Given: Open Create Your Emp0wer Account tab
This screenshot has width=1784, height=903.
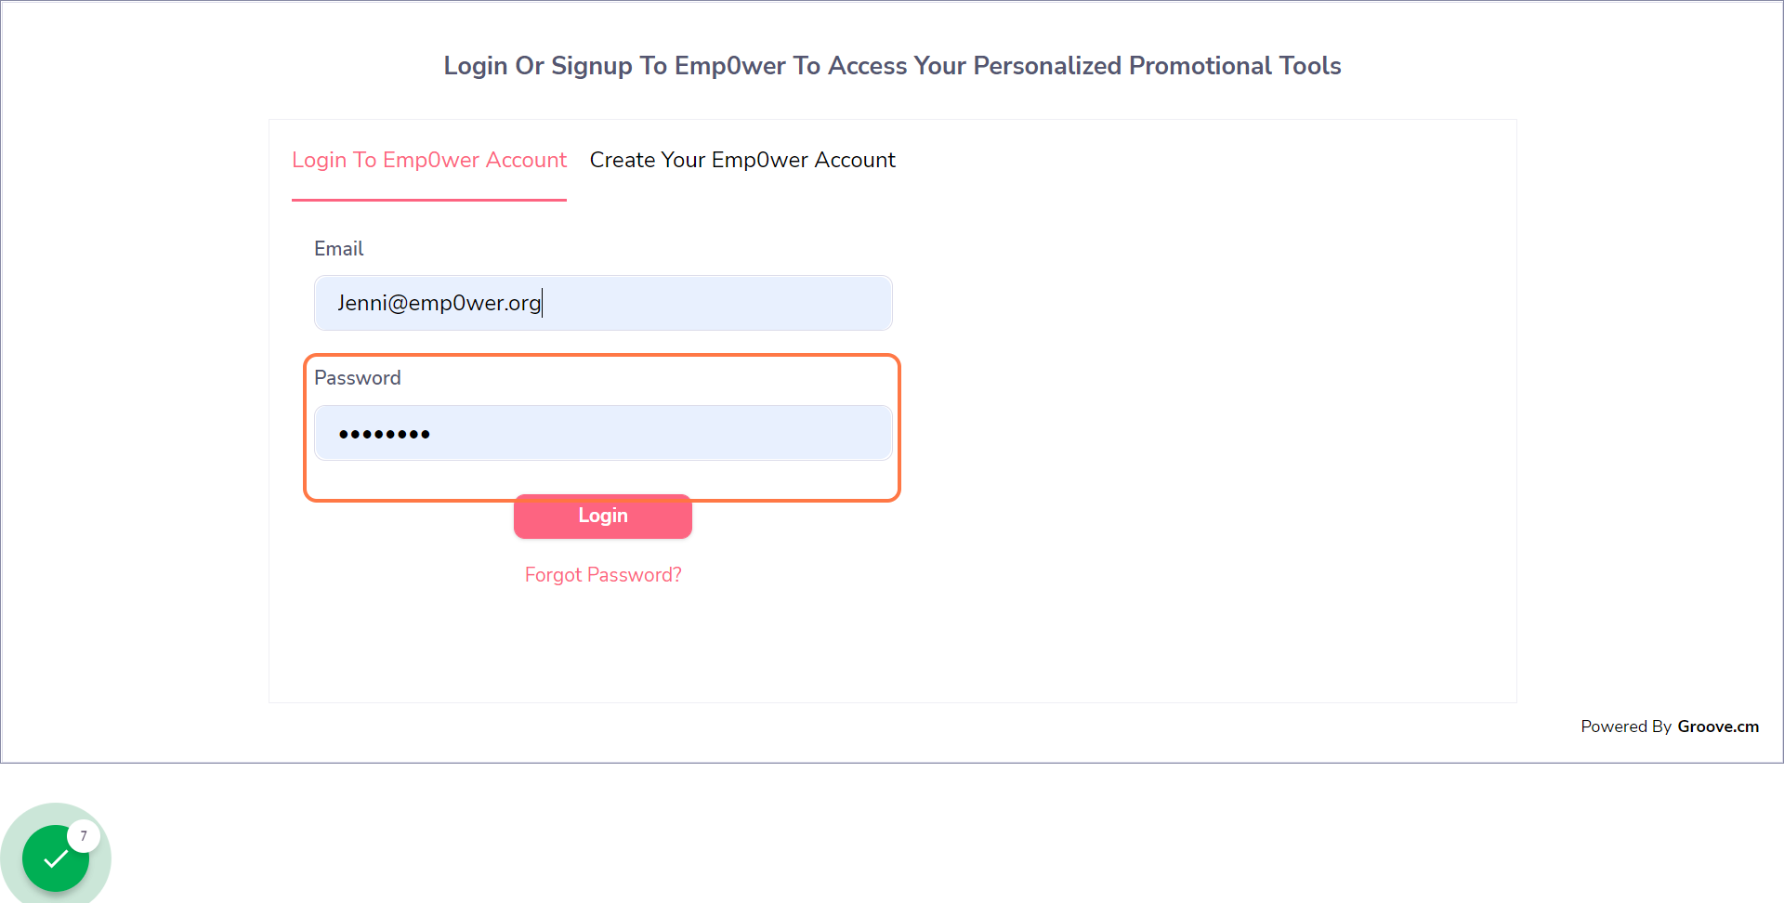Looking at the screenshot, I should click(742, 160).
